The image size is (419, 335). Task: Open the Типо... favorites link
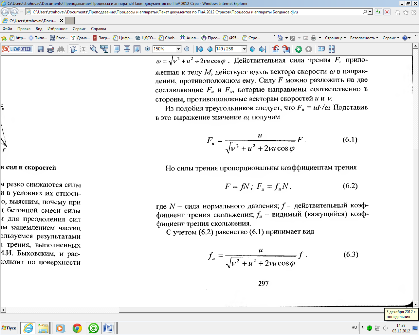38,38
